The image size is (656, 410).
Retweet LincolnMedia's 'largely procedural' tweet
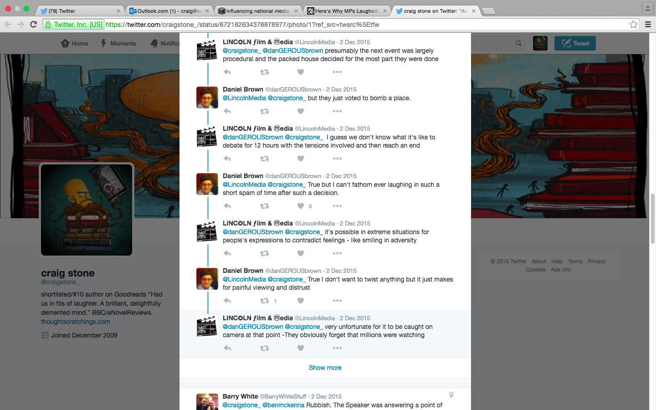tap(264, 72)
